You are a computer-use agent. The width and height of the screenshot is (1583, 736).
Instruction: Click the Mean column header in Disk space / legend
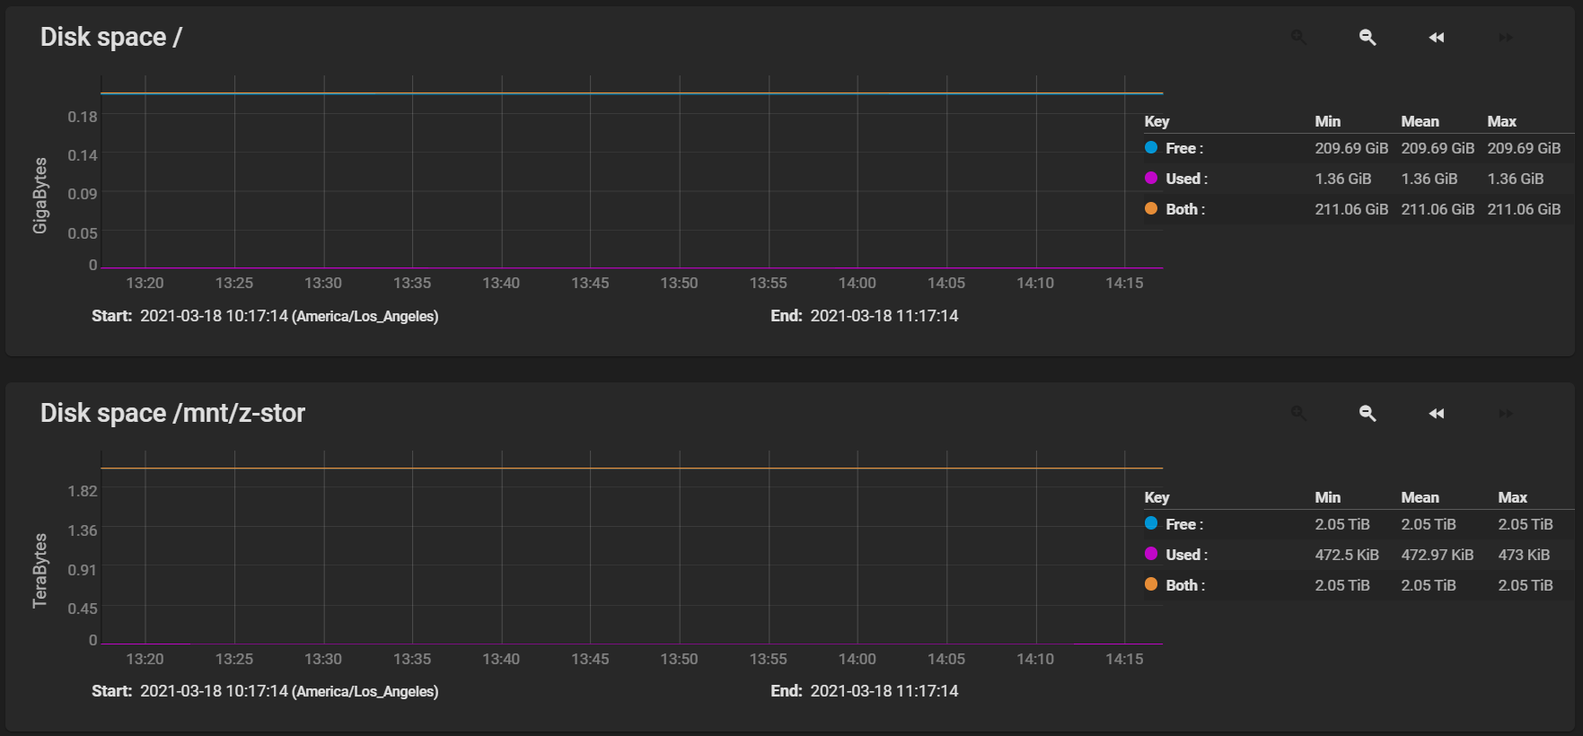(1420, 121)
